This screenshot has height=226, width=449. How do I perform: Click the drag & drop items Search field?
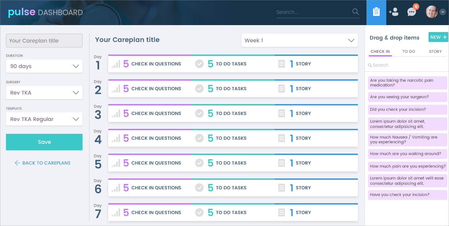pos(407,65)
